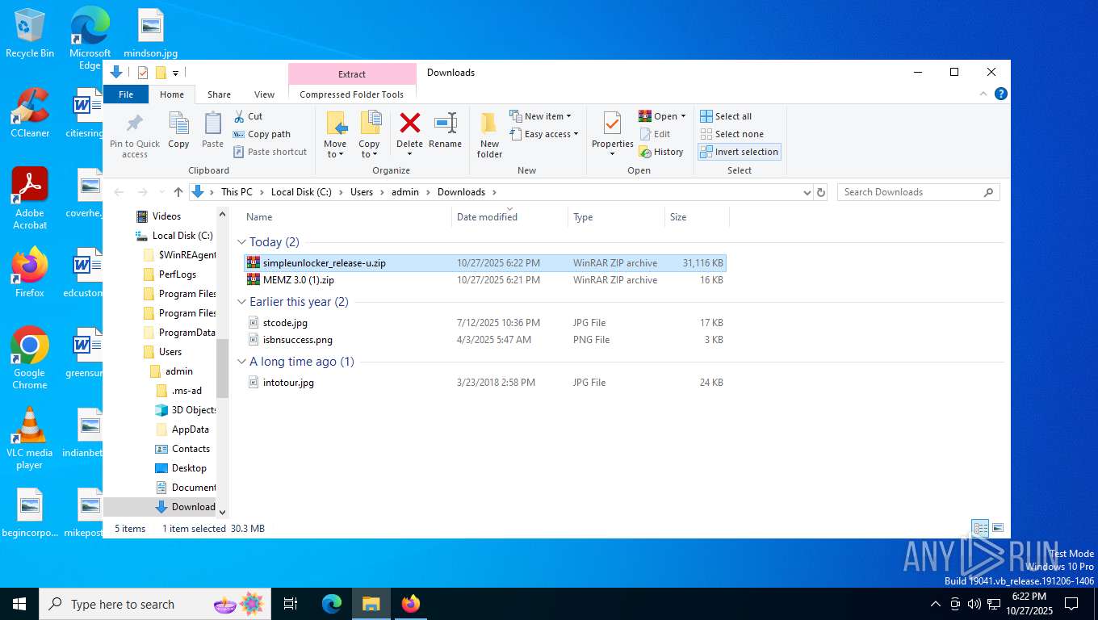1098x620 pixels.
Task: Click the red Delete icon
Action: pos(410,123)
